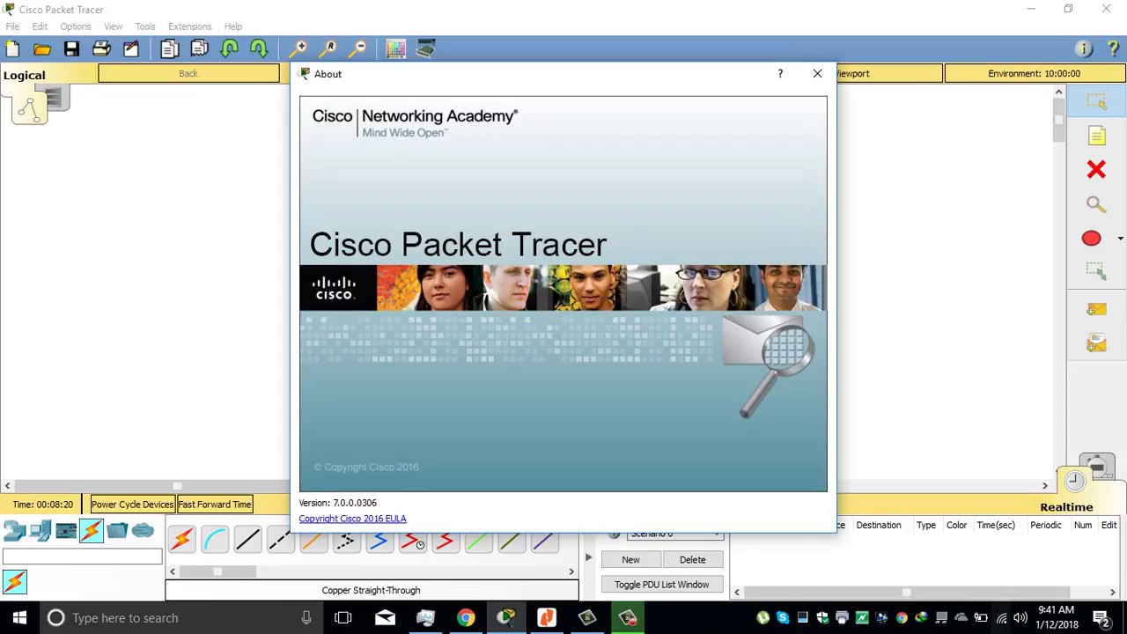The height and width of the screenshot is (634, 1127).
Task: Select the Console cable connection
Action: [215, 540]
